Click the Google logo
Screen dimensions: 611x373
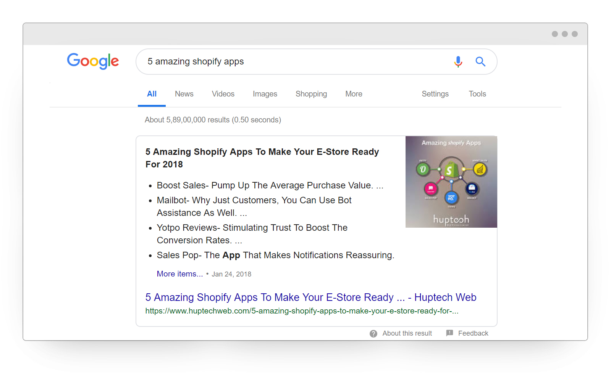point(93,61)
